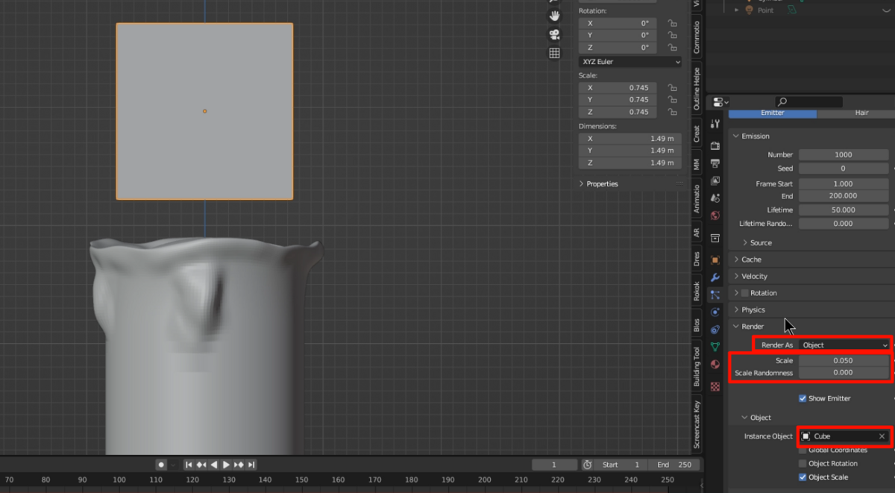895x493 pixels.
Task: Click the timeline stopwatch preview range icon
Action: click(587, 465)
